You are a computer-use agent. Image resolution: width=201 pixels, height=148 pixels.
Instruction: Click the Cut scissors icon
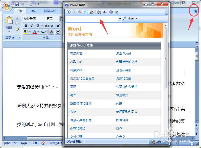[x=17, y=18]
